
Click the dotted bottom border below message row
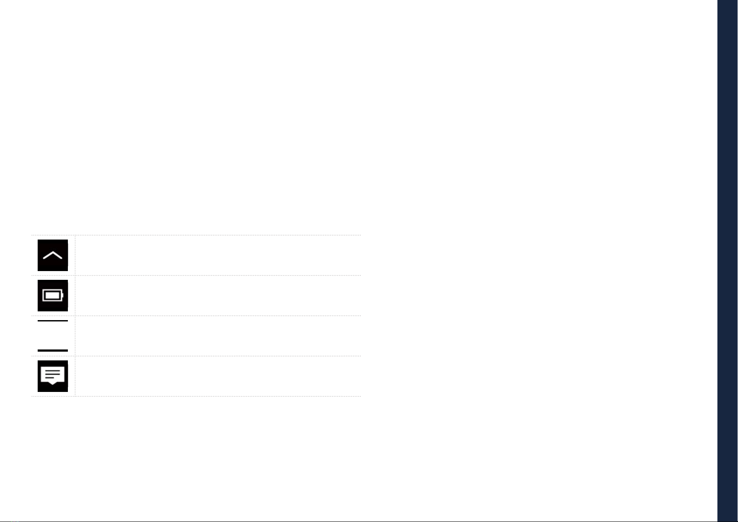196,396
